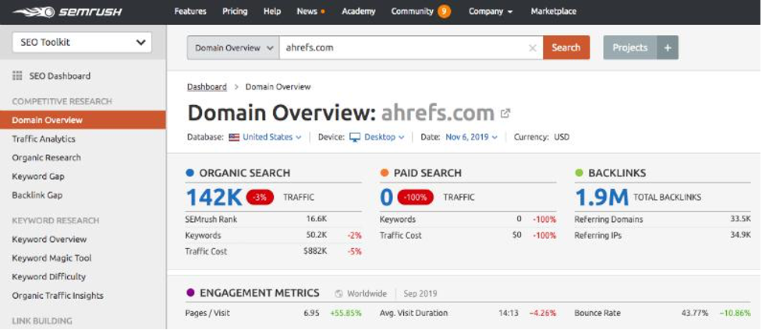This screenshot has width=762, height=330.
Task: Click the Desktop monitor icon
Action: coord(355,137)
